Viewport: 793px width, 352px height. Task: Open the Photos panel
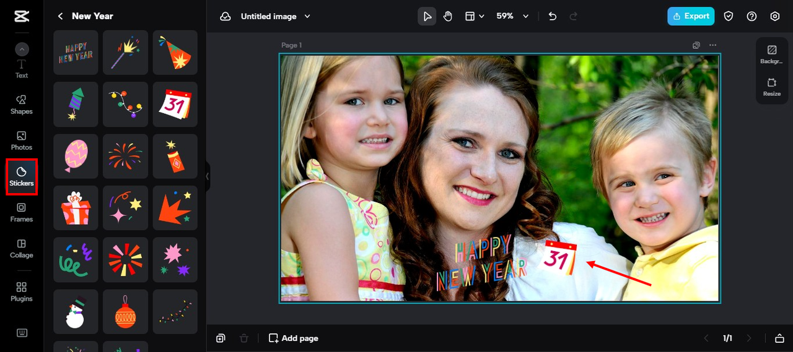(22, 140)
